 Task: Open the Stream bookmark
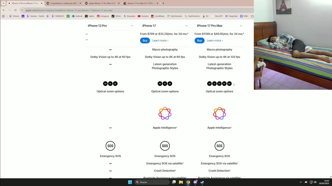[x=14, y=16]
